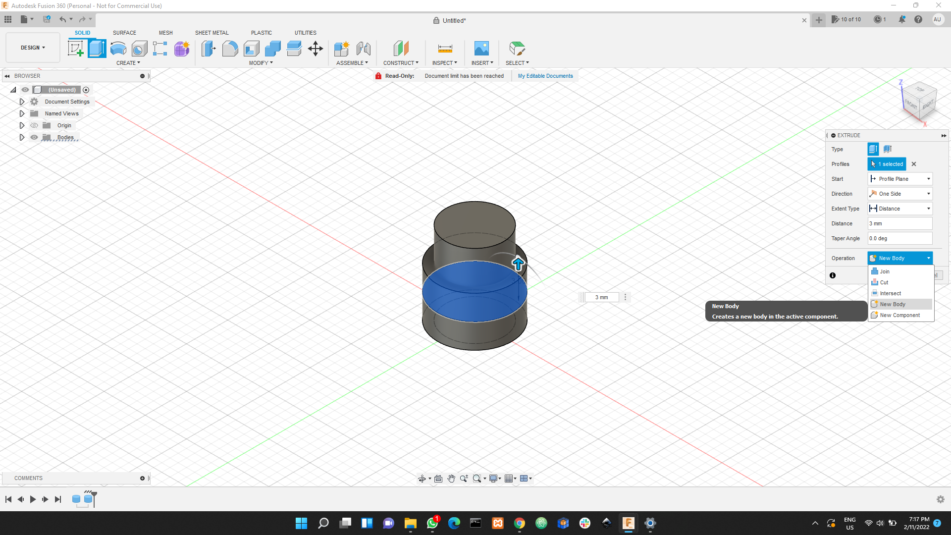This screenshot has height=535, width=951.
Task: Open the Revolve tool
Action: [x=117, y=48]
